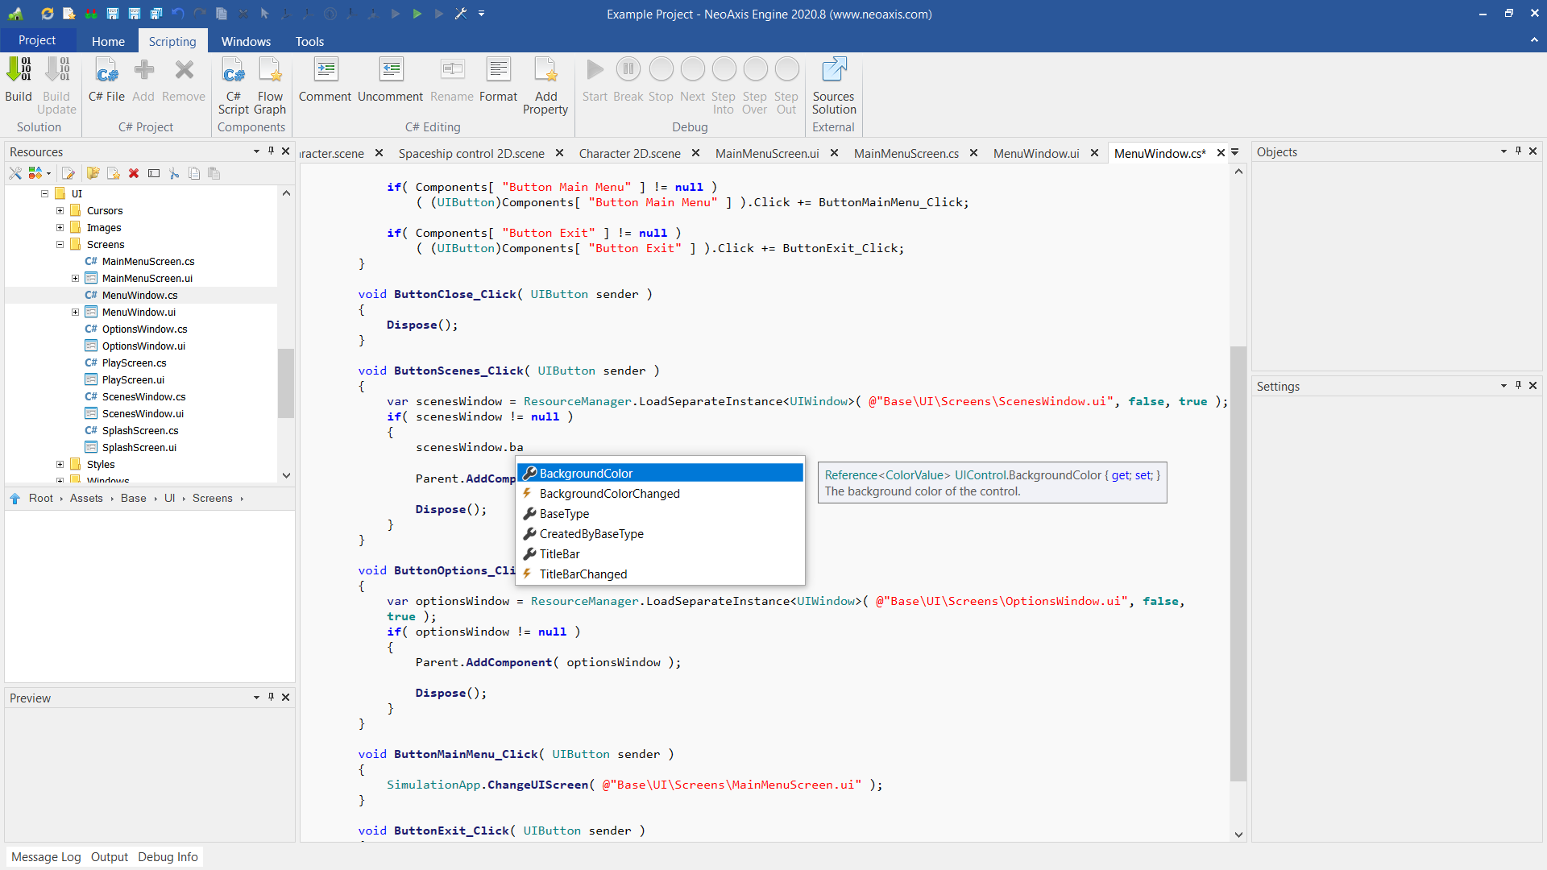Click the copy icon in Resources toolbar
1547x870 pixels.
coord(194,173)
